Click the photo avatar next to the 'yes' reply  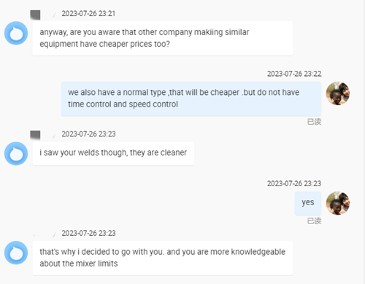(338, 203)
